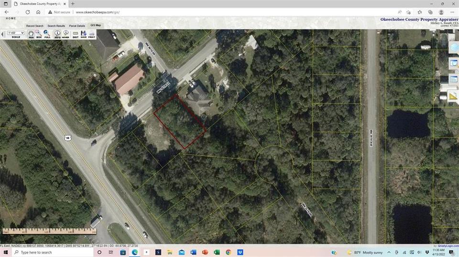Select the PAN hand tool
This screenshot has width=459, height=257.
31,34
